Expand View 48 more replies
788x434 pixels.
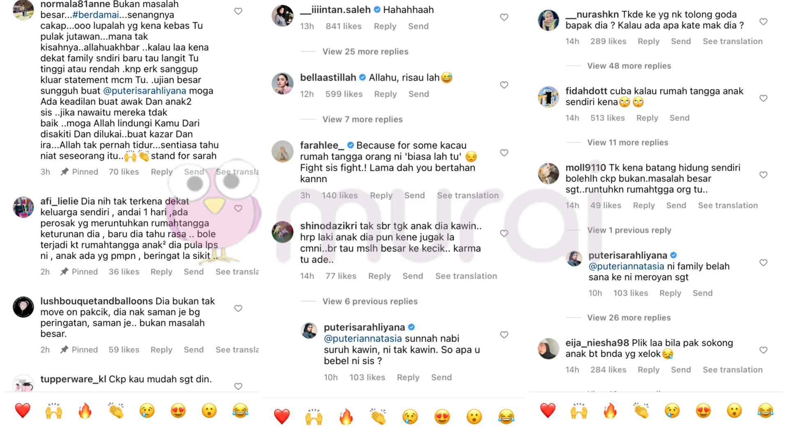(x=629, y=66)
